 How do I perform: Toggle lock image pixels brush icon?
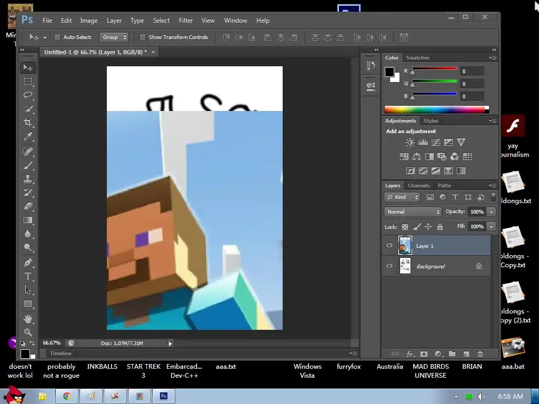pos(417,227)
